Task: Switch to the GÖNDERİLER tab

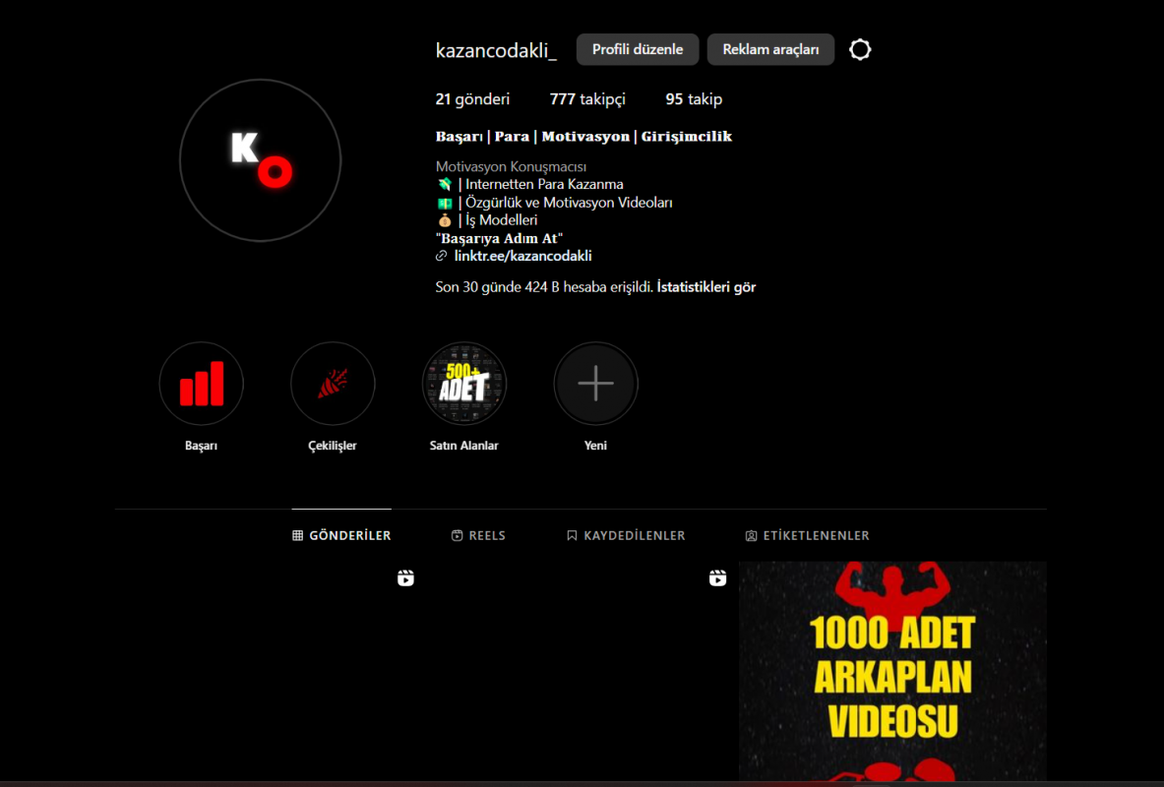Action: pos(341,535)
